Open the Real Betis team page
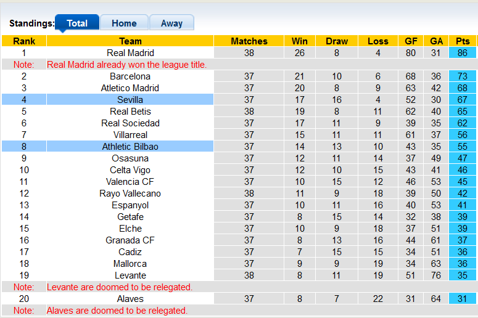478x318 pixels. [x=130, y=112]
